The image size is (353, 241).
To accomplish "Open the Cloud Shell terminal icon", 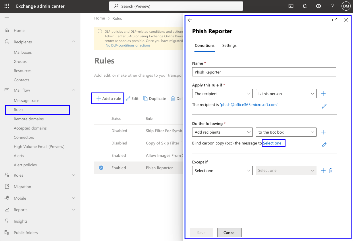I will pos(291,6).
